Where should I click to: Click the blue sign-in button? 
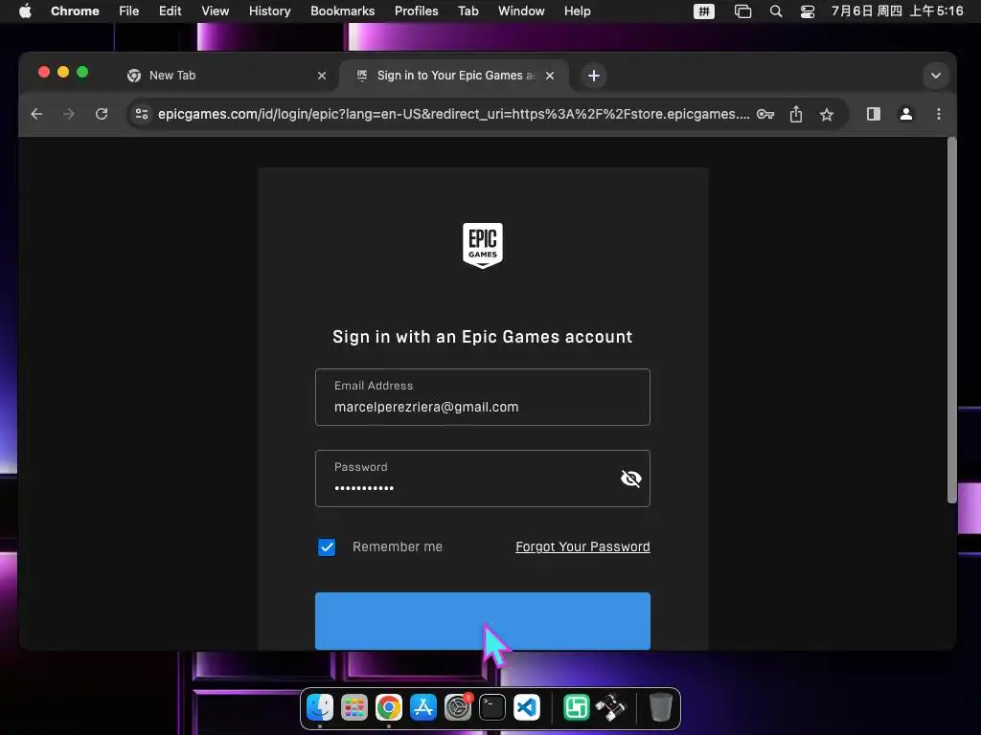click(x=483, y=620)
